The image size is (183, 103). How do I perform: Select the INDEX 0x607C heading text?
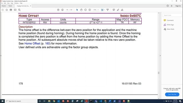pyautogui.click(x=131, y=16)
